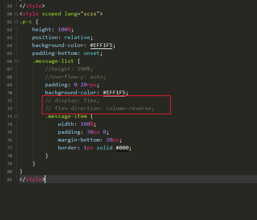257x220 pixels.
Task: Collapse the .message-list fold at line 66
Action: coord(16,61)
